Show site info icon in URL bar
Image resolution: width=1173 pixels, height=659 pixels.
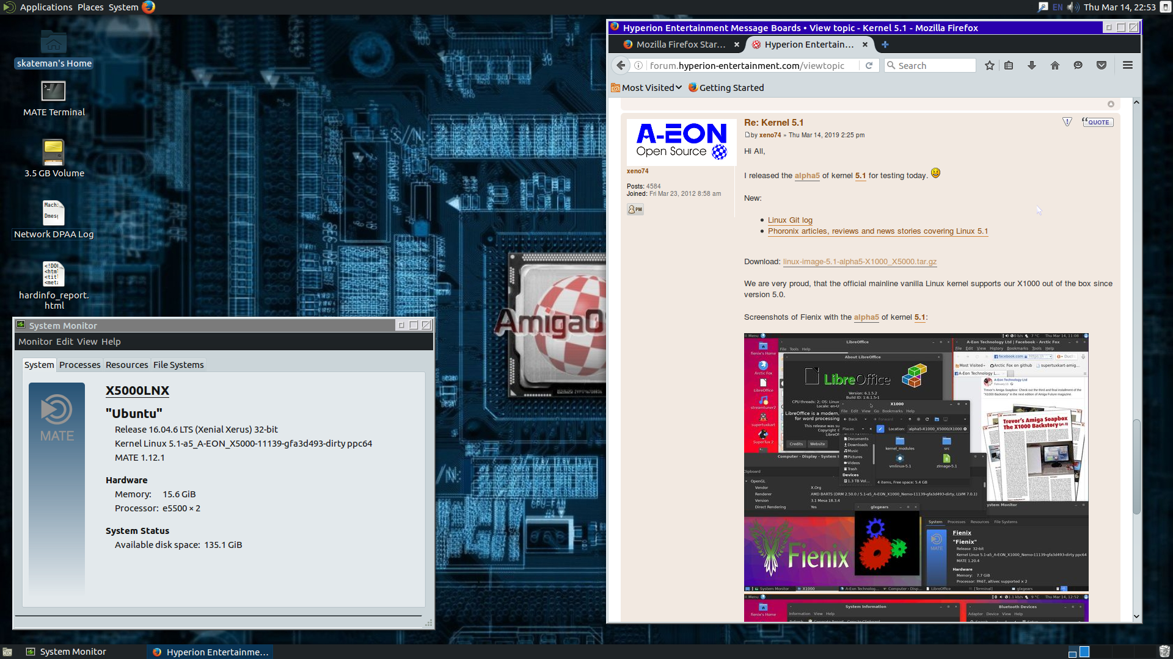638,65
